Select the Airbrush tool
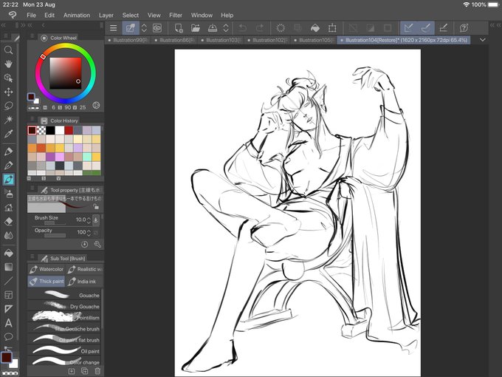Screen dimensions: 502x377 point(8,194)
